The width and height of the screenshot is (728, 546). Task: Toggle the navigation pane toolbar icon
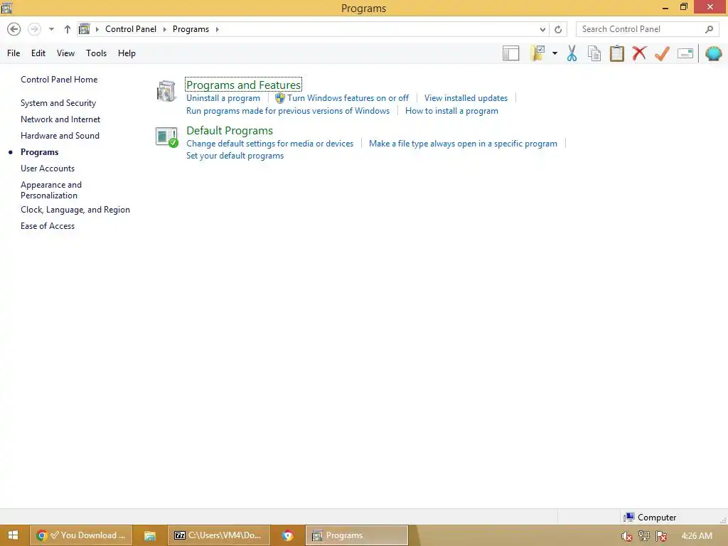tap(510, 53)
